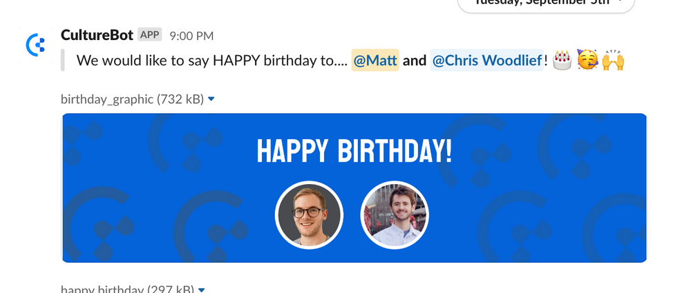Open the CultureBot sender name profile
Image resolution: width=691 pixels, height=293 pixels.
coord(97,34)
